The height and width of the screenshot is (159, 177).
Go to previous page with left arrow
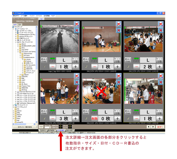pos(148,127)
